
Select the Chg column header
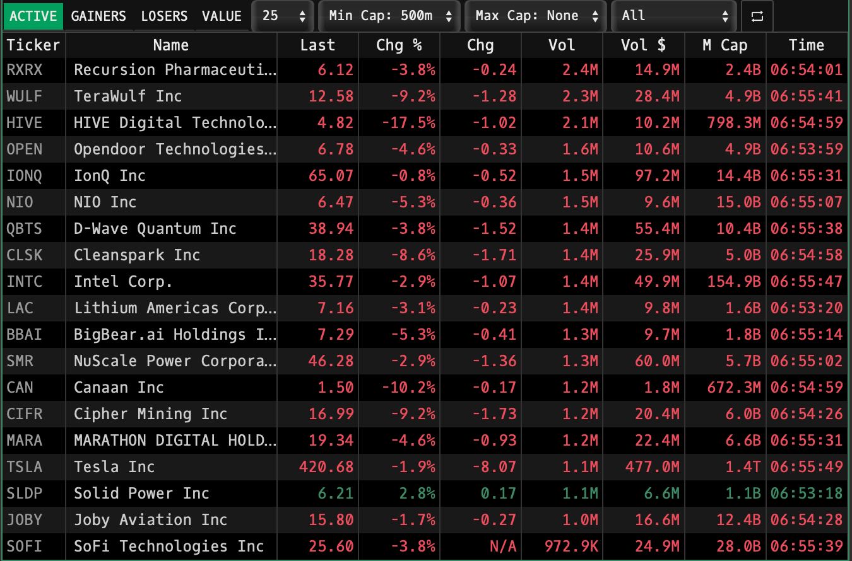click(x=480, y=45)
